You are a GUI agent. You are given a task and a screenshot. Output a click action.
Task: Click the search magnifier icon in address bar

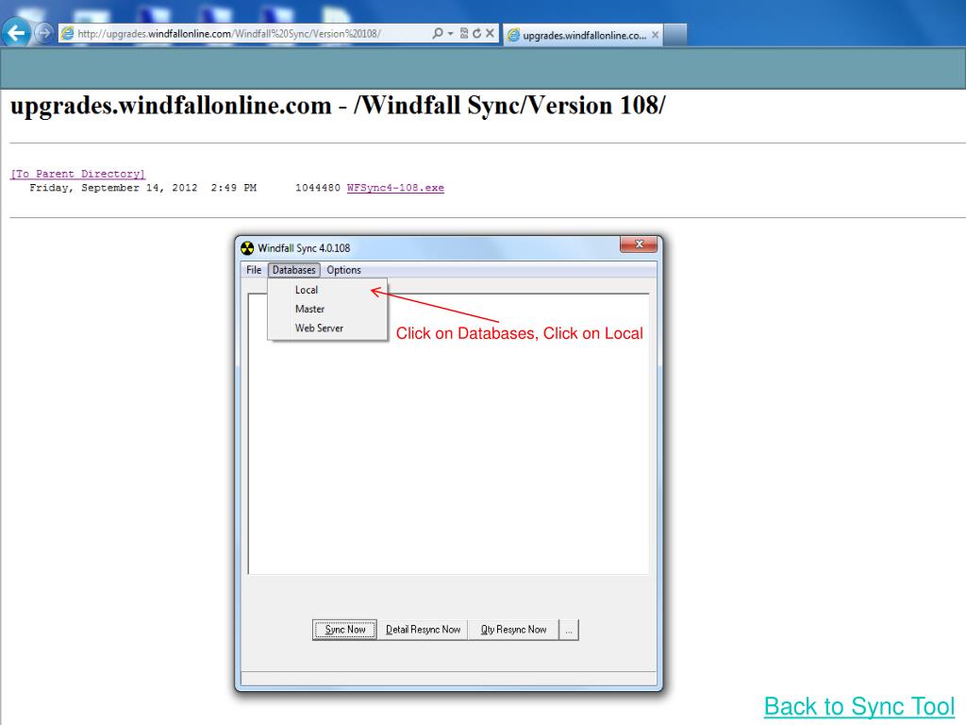(438, 33)
